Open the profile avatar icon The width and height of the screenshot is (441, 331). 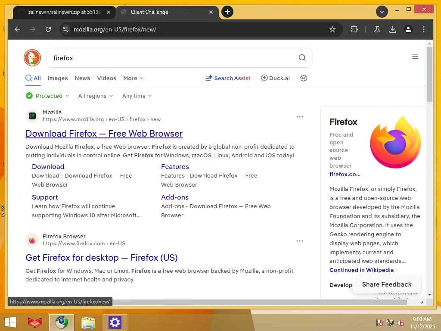point(408,29)
